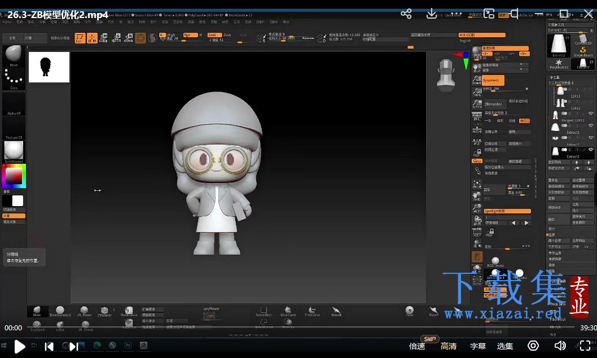597x358 pixels.
Task: Download the video
Action: (x=431, y=14)
